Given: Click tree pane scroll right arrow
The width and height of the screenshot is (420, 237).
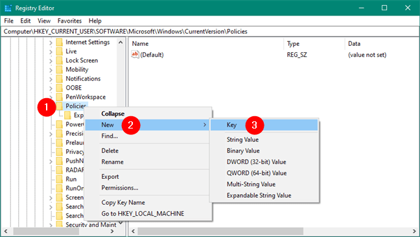Looking at the screenshot, I should coord(112,231).
